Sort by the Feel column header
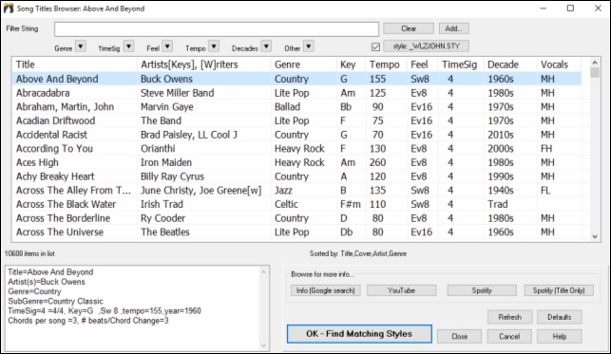Image resolution: width=611 pixels, height=354 pixels. click(423, 65)
